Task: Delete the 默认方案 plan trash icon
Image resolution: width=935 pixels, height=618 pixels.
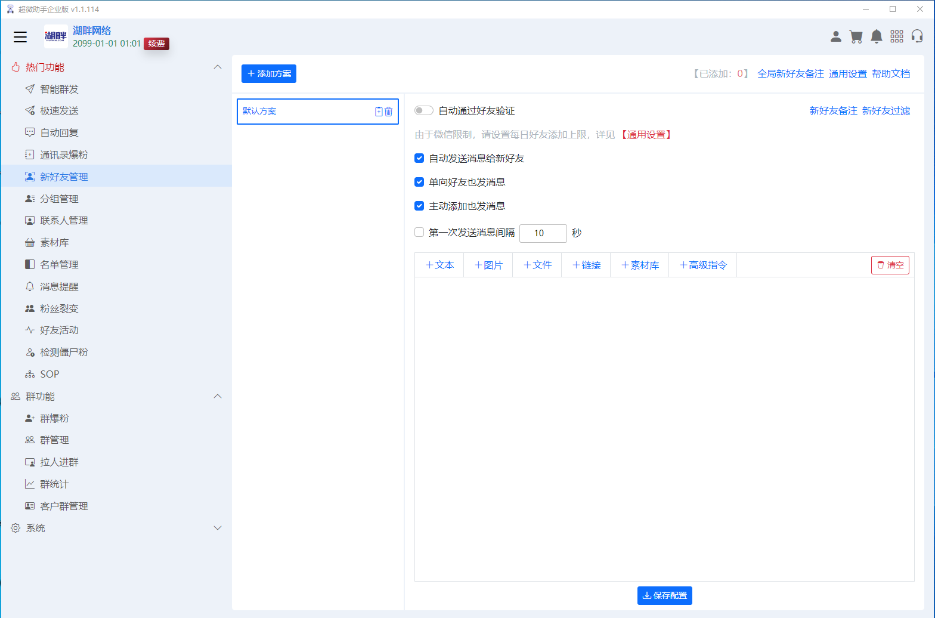Action: coord(389,112)
